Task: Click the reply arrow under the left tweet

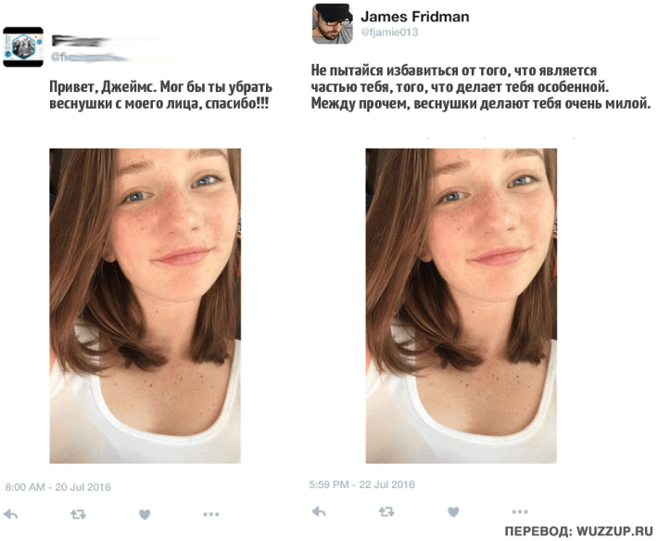Action: (10, 514)
